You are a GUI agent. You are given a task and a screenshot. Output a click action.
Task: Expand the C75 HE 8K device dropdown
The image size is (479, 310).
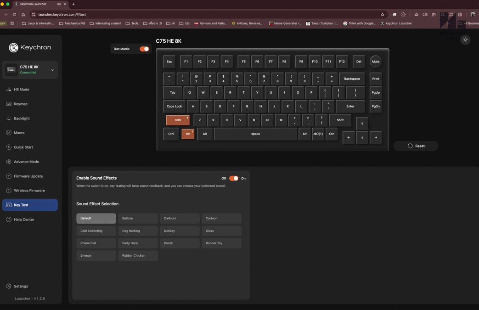(x=52, y=70)
